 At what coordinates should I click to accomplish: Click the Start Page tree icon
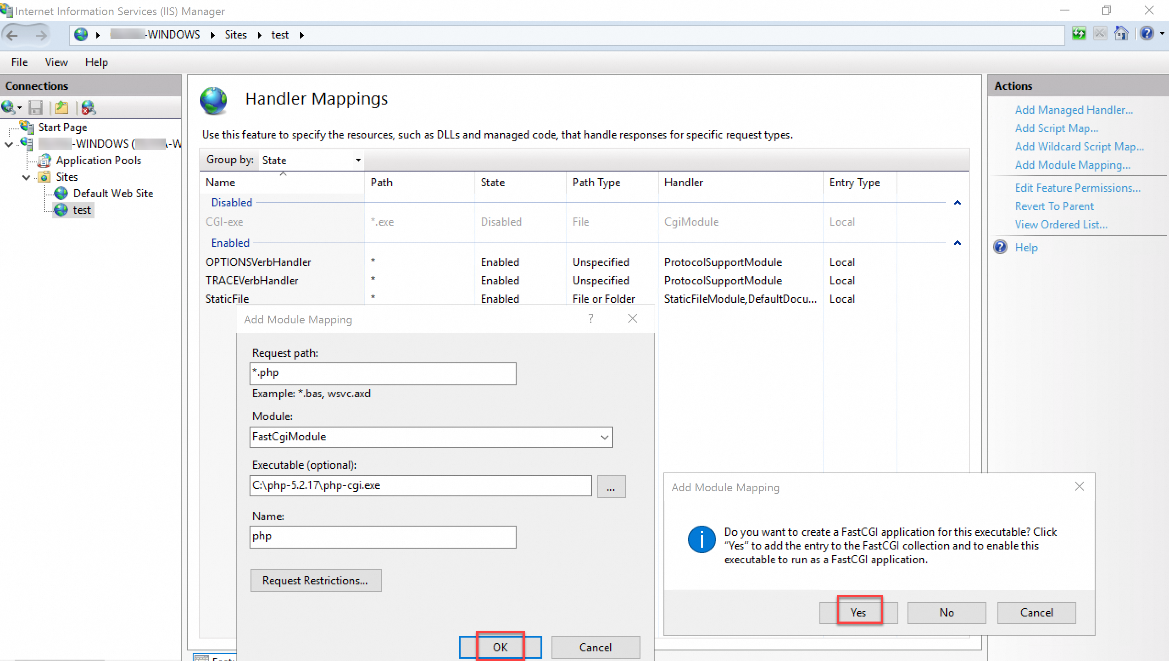[27, 127]
